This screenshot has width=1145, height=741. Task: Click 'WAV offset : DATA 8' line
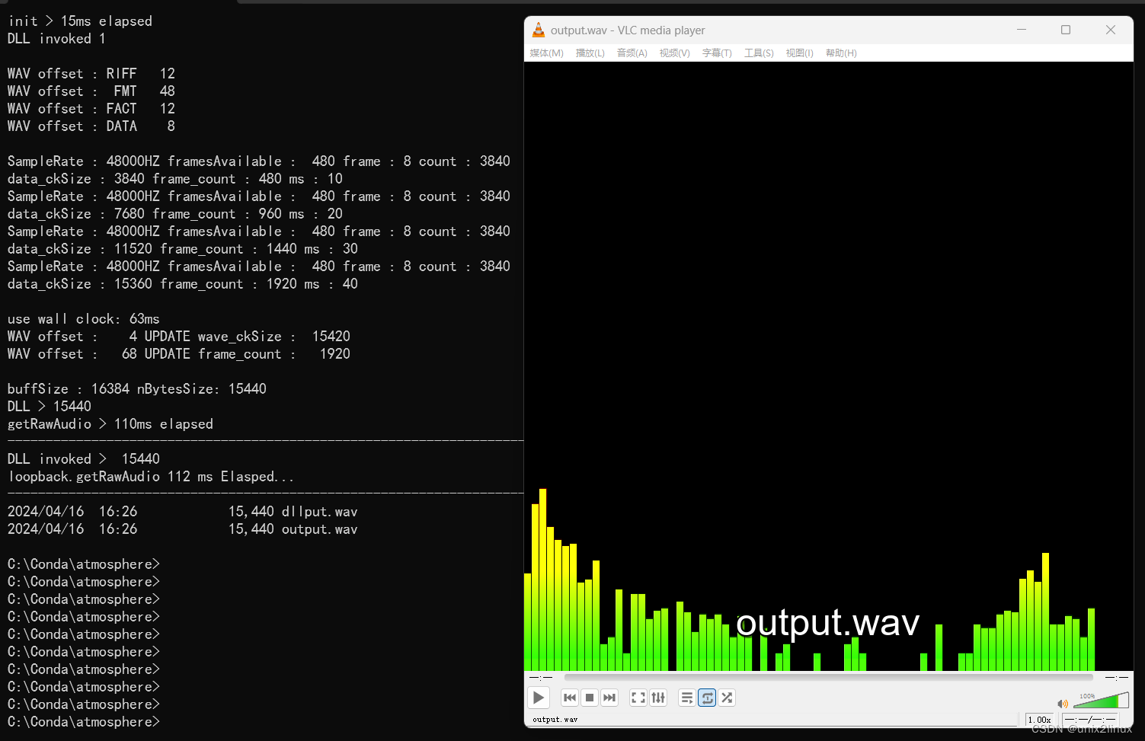[91, 126]
